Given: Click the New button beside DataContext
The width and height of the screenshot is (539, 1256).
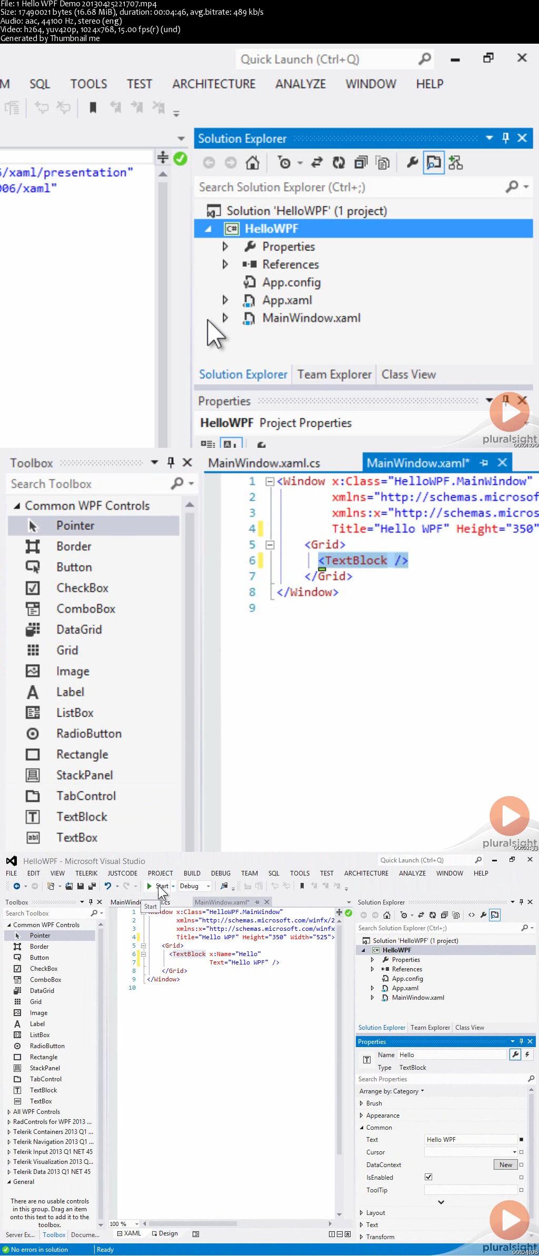Looking at the screenshot, I should pyautogui.click(x=505, y=1165).
